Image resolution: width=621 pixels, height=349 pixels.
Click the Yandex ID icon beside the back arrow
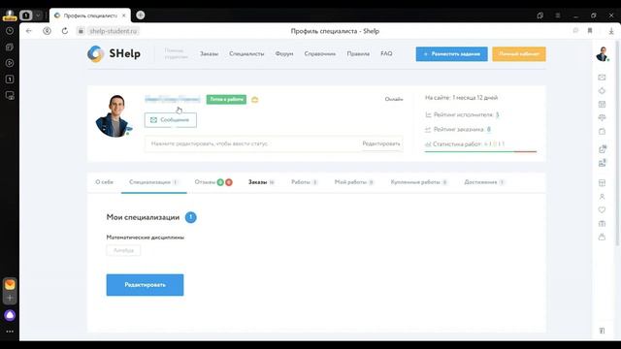47,31
